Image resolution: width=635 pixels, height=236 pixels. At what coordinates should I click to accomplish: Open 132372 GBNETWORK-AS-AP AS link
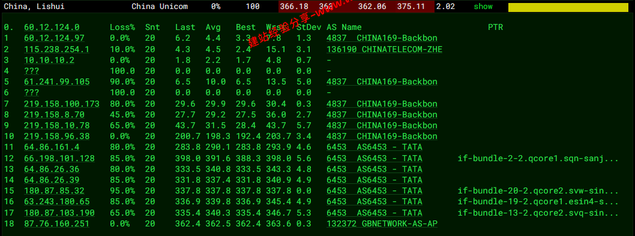click(382, 223)
